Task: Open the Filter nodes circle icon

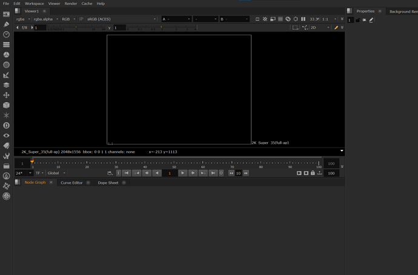Action: [6, 65]
